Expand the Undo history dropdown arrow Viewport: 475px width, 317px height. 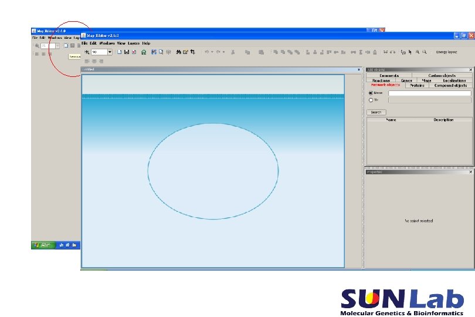[212, 52]
